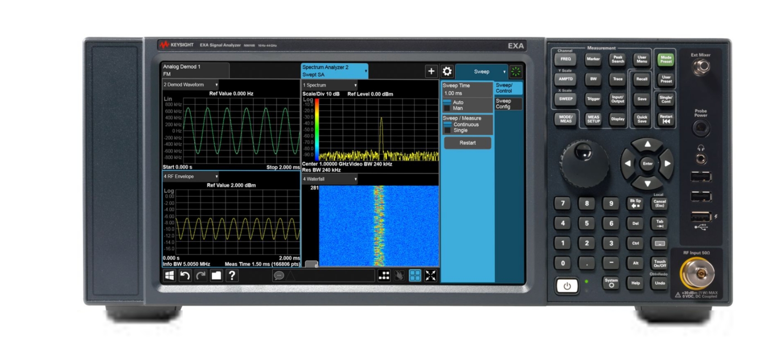Push the down arrow navigation key

[x=648, y=184]
